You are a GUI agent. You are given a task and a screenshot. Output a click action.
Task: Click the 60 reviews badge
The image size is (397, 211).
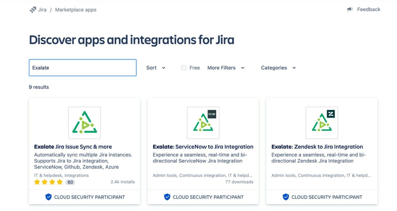coord(70,182)
